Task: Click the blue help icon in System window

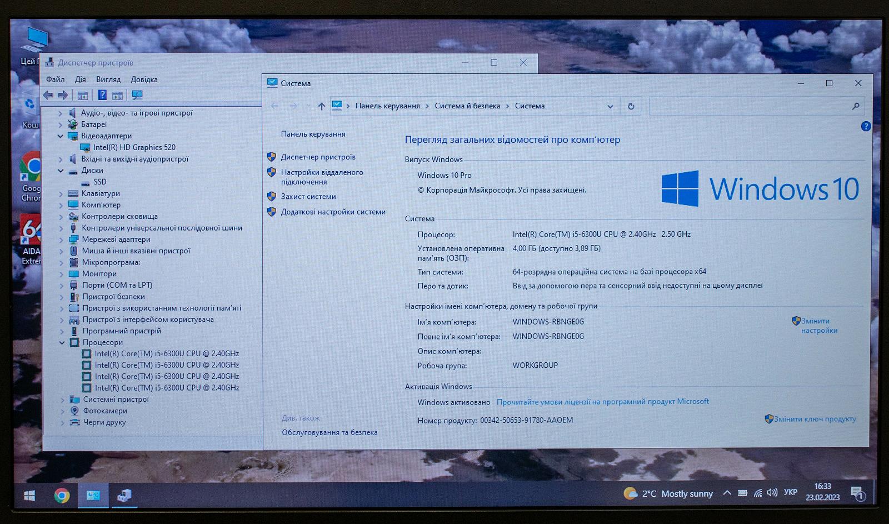Action: [866, 126]
